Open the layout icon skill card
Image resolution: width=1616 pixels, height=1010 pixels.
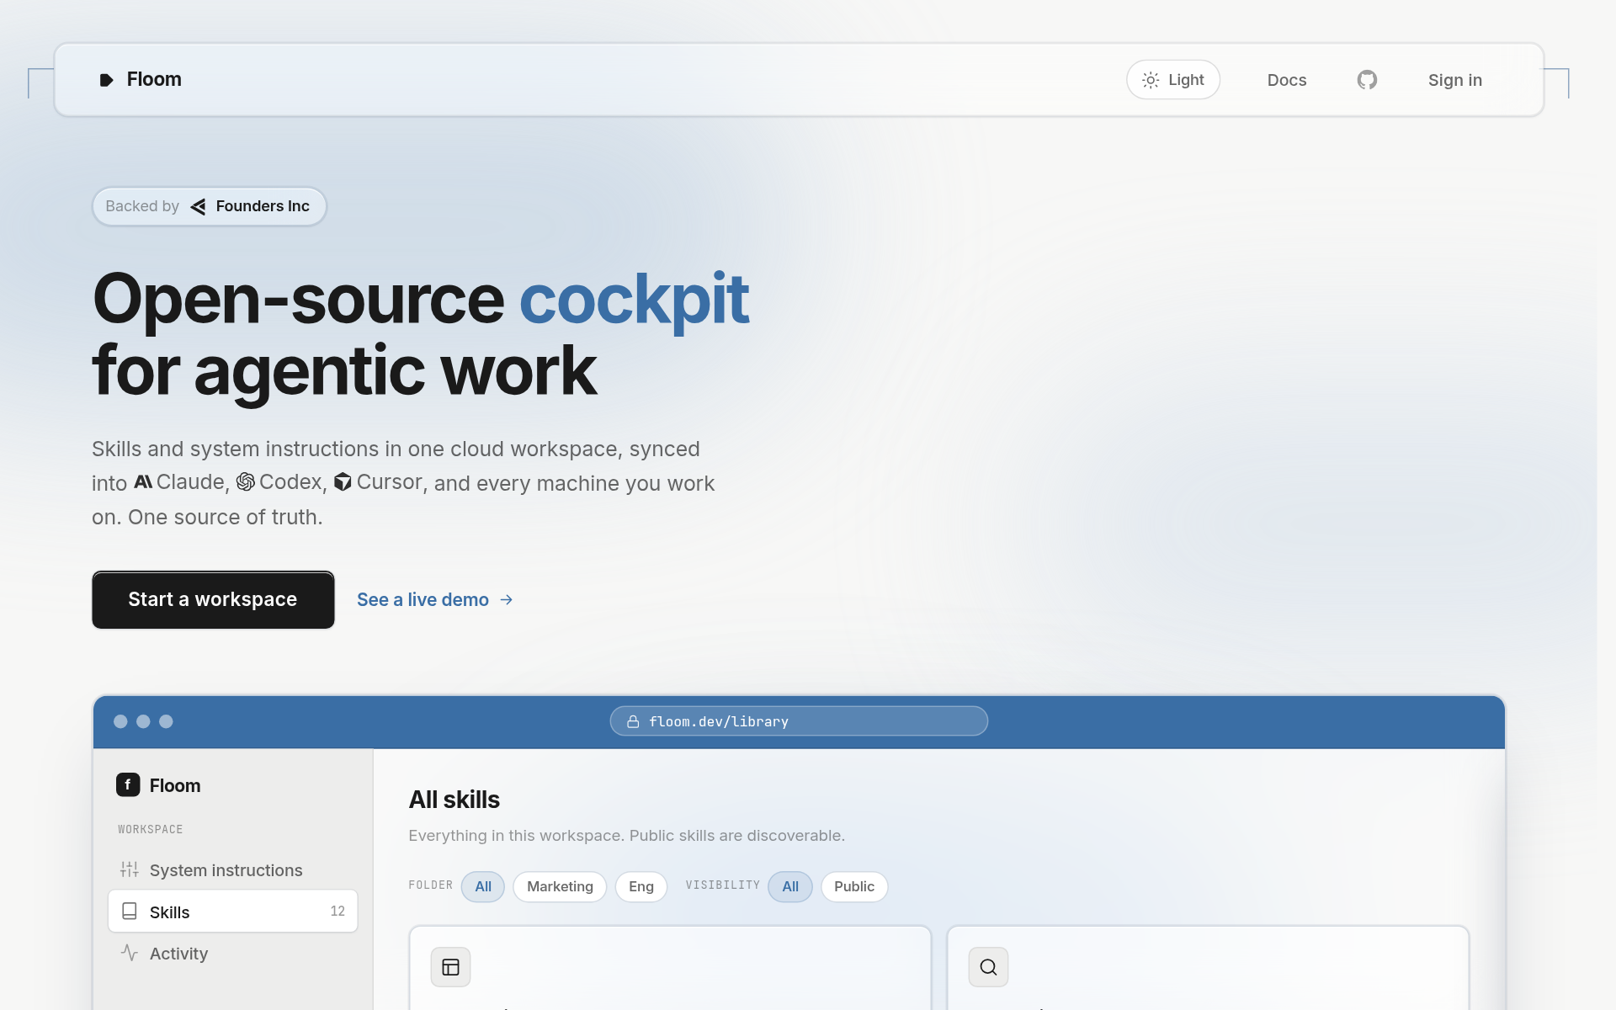tap(670, 968)
